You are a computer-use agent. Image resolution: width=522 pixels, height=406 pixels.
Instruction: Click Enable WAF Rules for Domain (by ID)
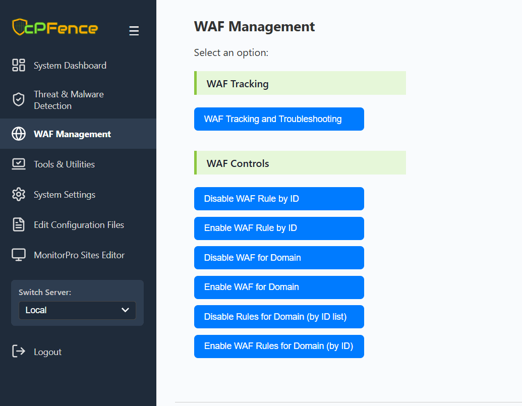(279, 346)
